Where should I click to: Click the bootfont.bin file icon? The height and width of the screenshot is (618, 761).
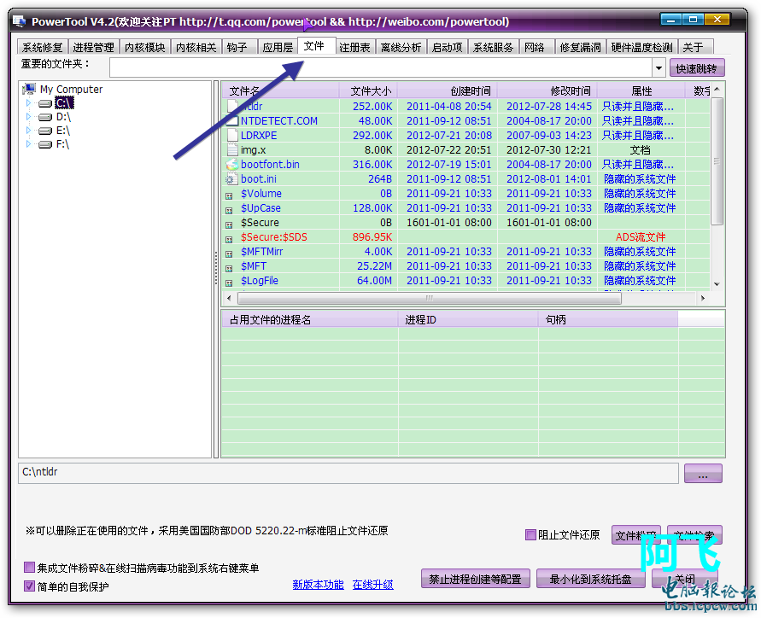(x=232, y=165)
